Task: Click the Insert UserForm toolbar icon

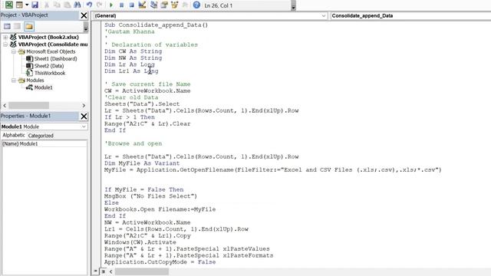Action: 19,5
